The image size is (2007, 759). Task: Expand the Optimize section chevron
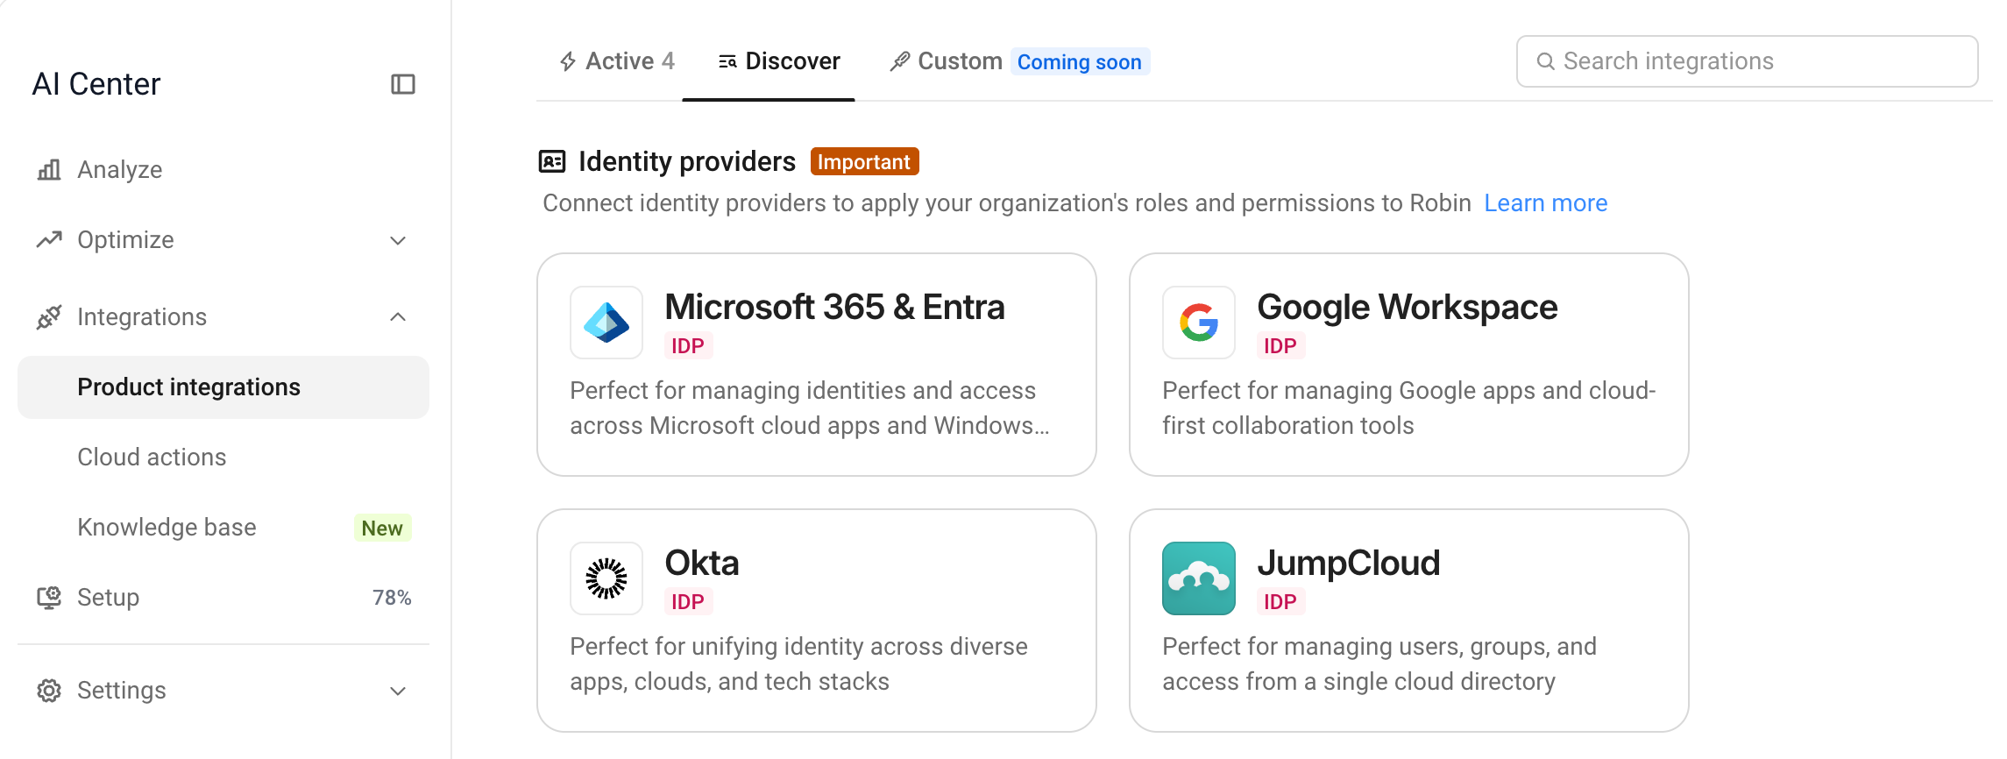(398, 240)
